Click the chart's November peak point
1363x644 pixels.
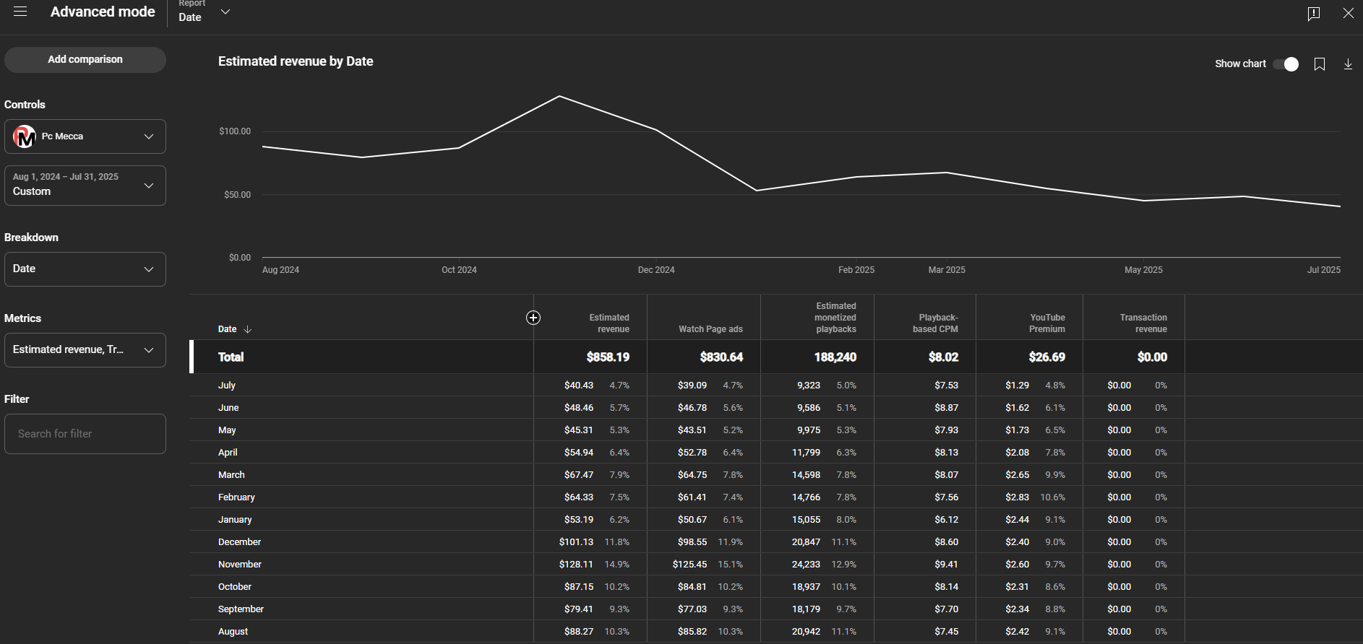pos(559,96)
